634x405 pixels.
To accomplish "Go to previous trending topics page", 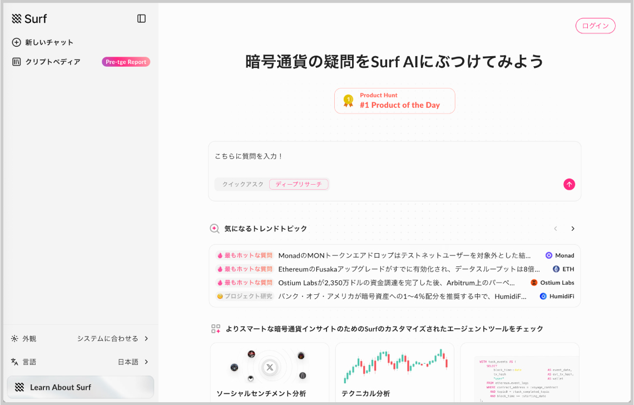I will pyautogui.click(x=556, y=229).
